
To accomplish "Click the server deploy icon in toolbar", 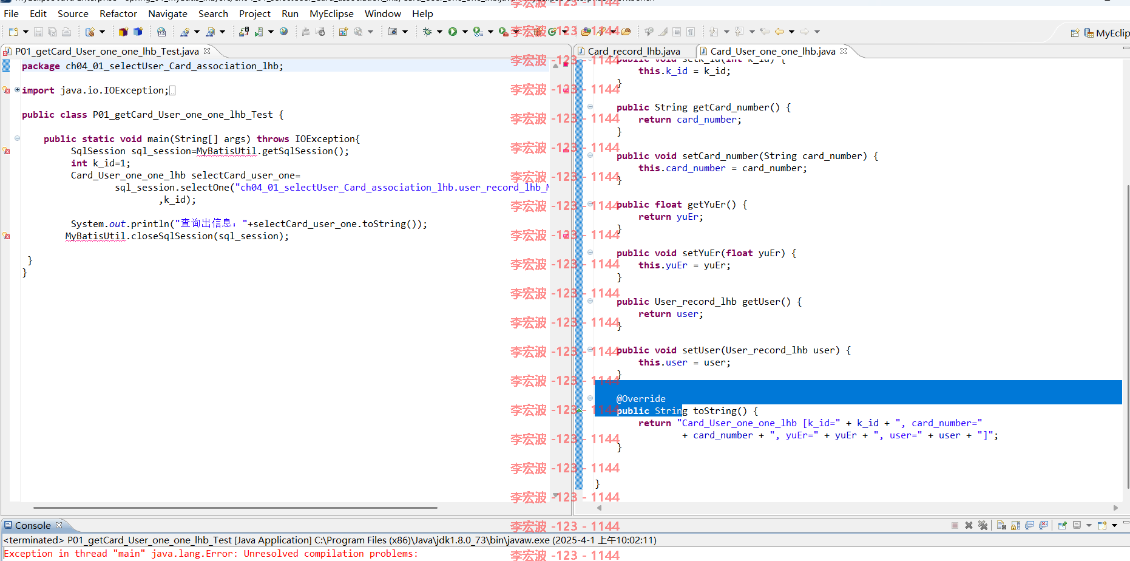I will (x=243, y=32).
